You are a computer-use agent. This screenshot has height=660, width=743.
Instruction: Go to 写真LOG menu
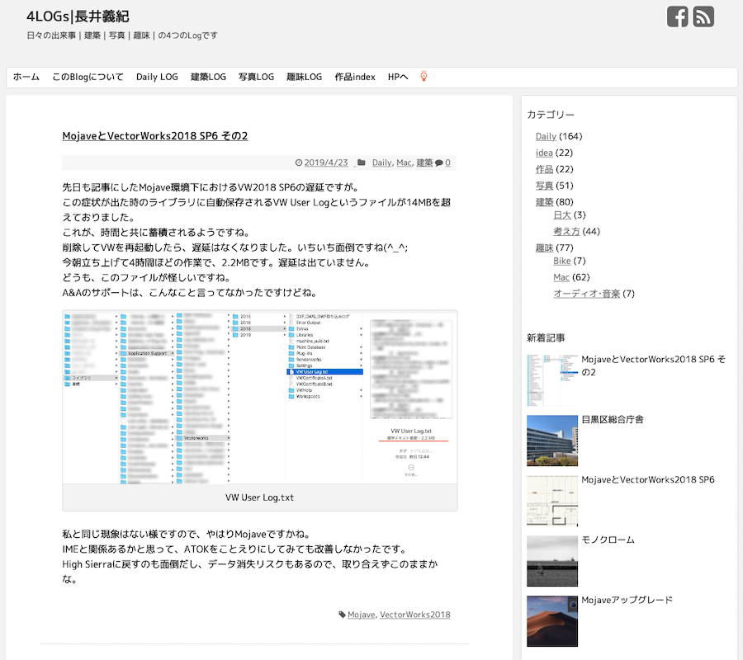point(256,77)
